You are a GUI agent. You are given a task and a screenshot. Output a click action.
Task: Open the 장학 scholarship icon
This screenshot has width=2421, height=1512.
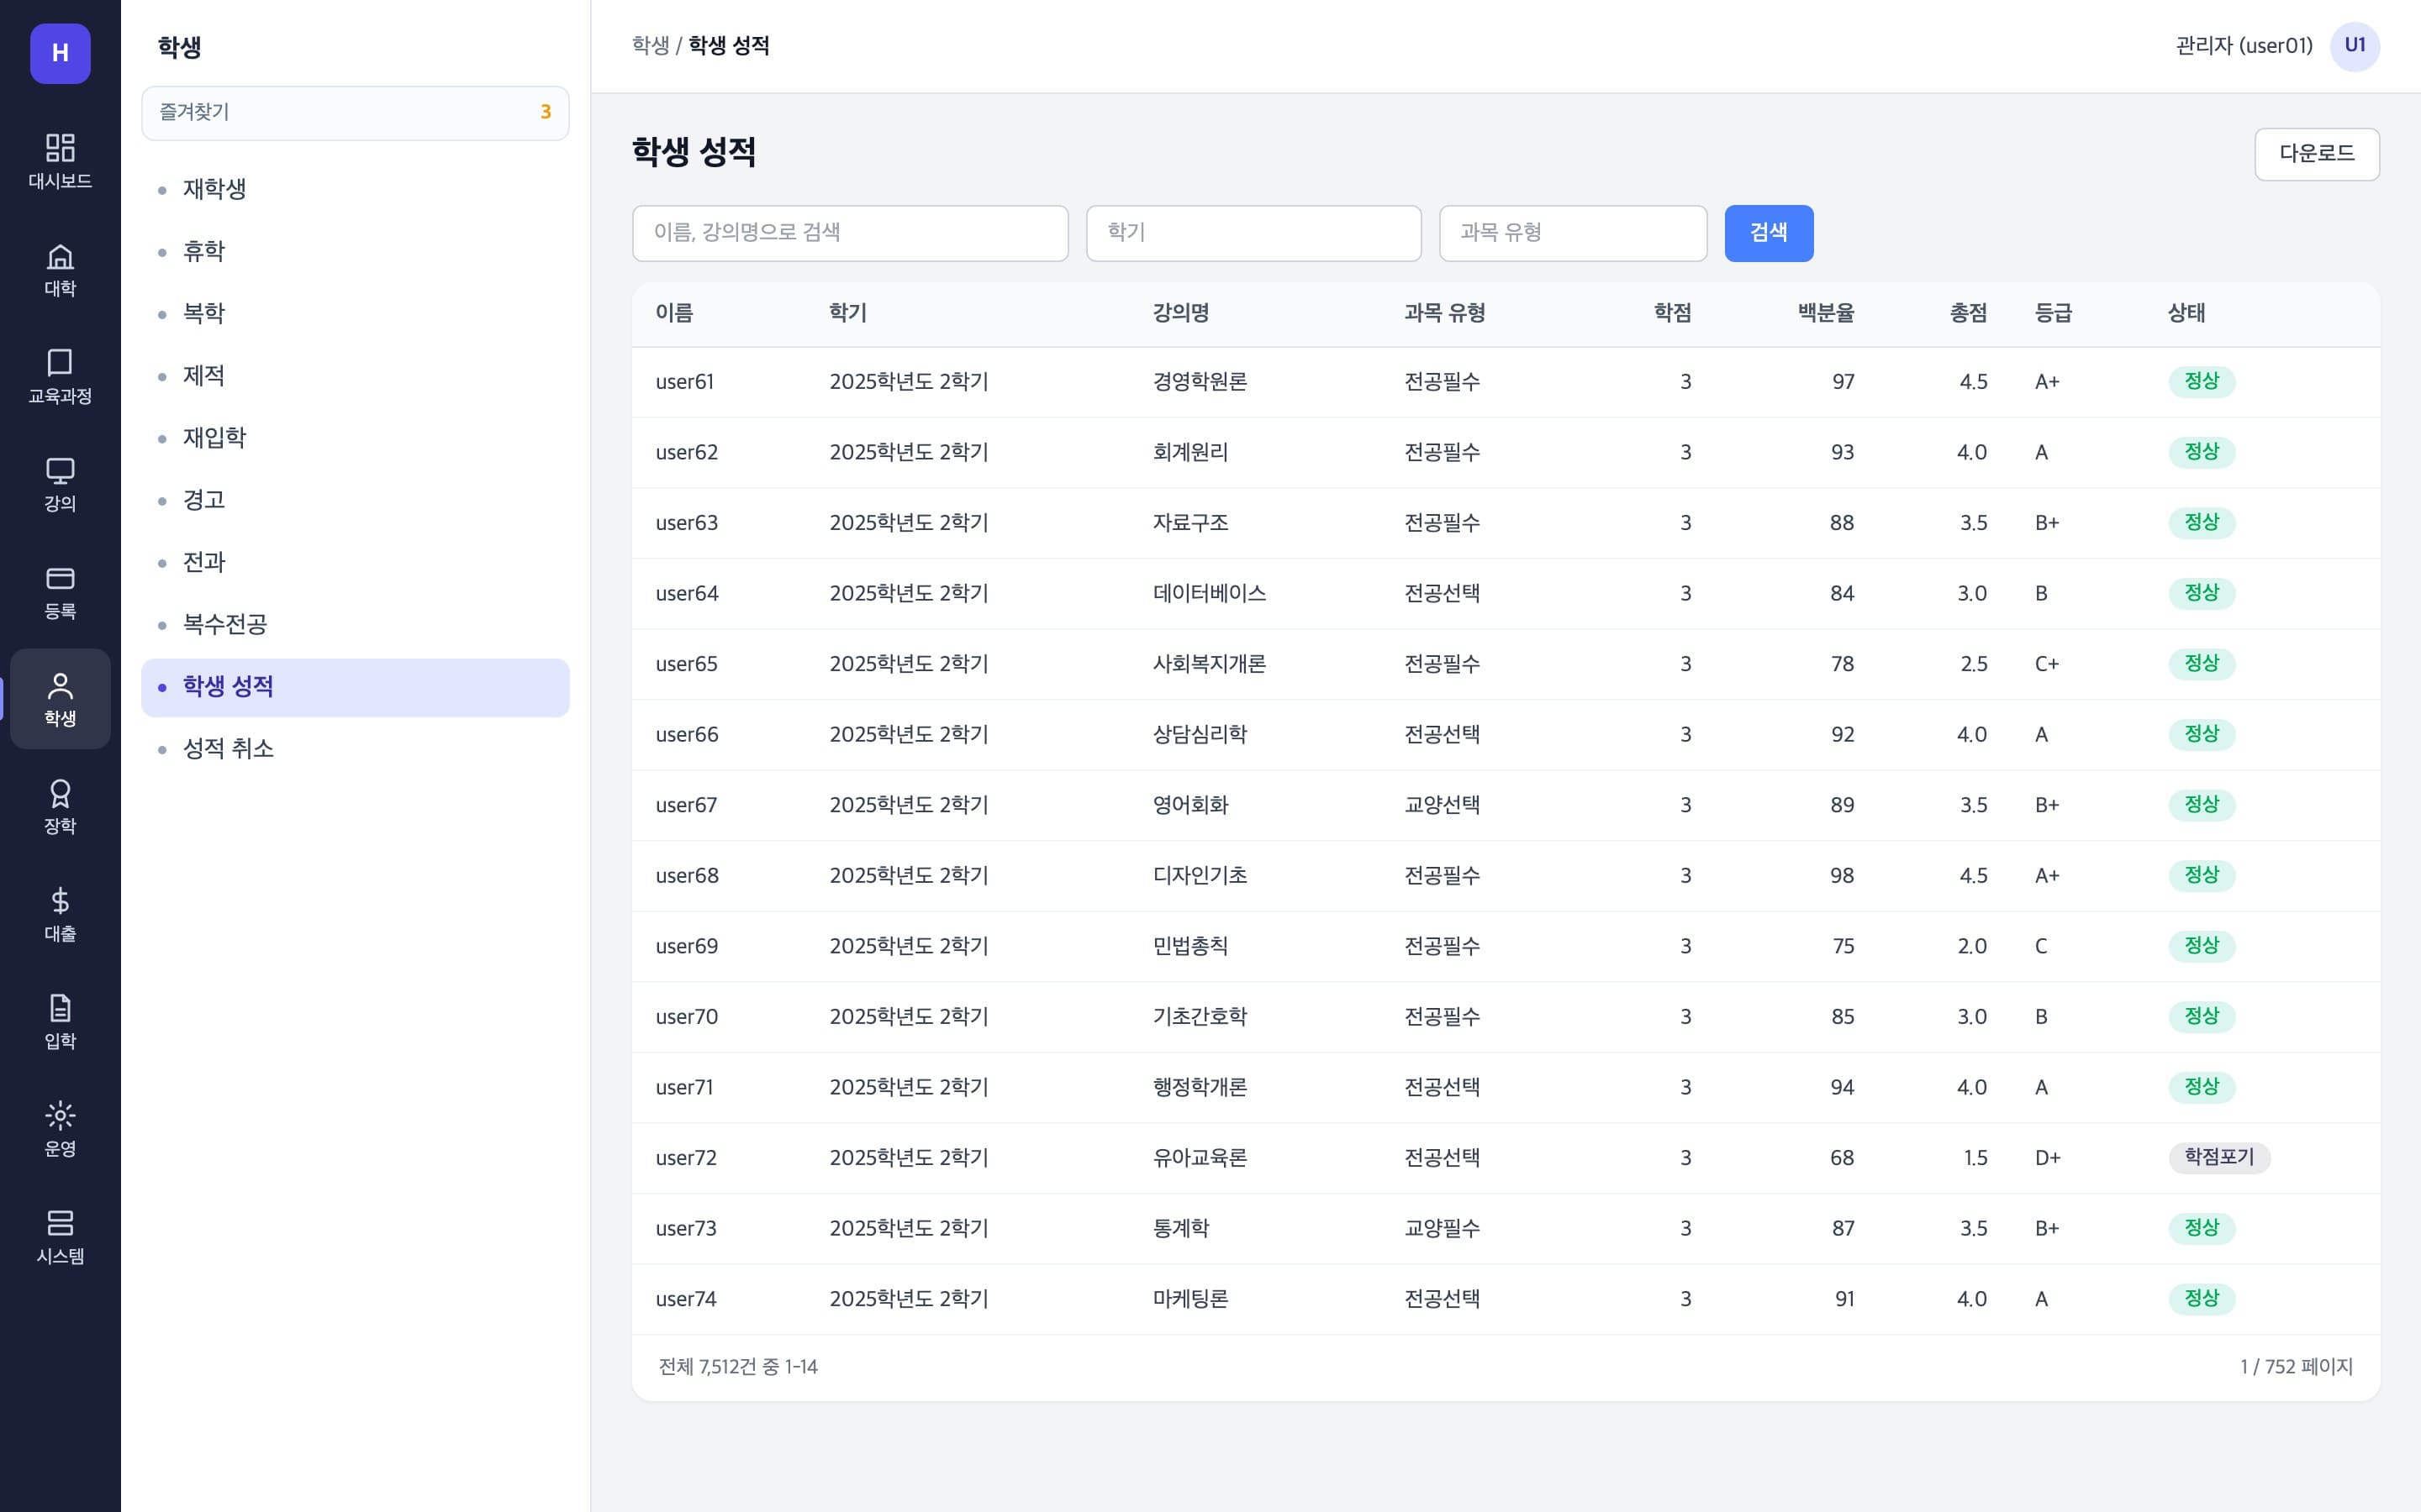(x=60, y=806)
